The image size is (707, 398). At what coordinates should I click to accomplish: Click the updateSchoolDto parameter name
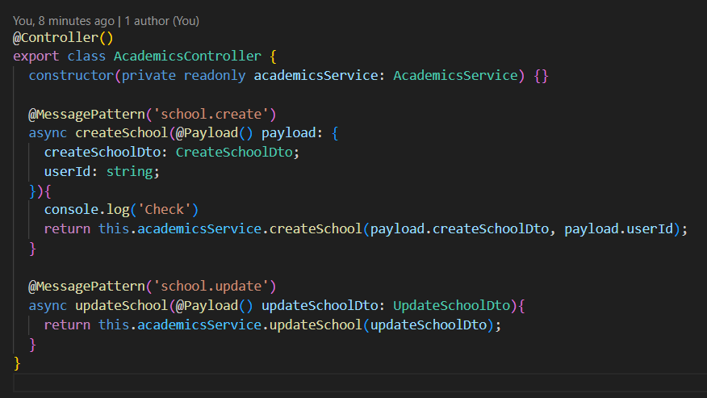point(320,305)
